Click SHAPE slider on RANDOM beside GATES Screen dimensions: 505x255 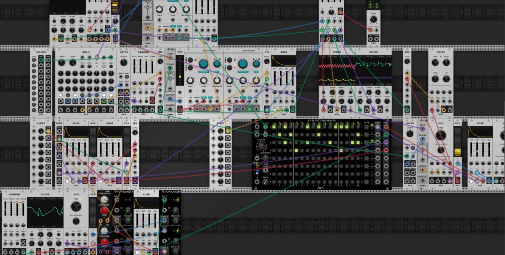[152, 66]
